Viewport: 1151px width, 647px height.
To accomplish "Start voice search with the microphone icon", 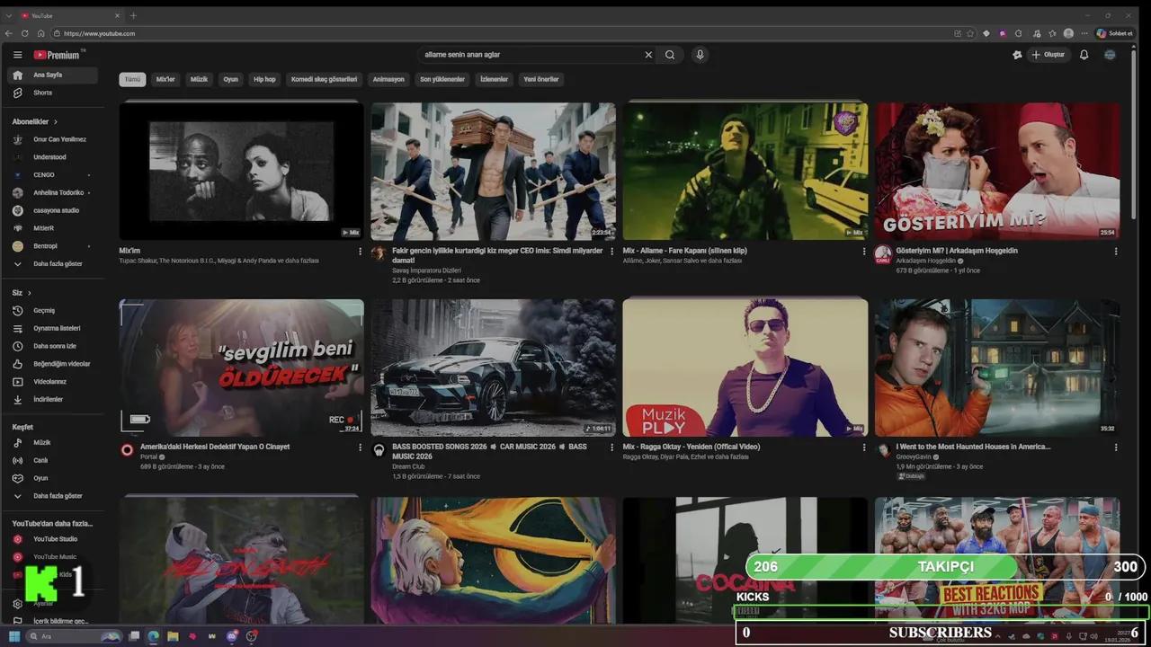I will [700, 55].
